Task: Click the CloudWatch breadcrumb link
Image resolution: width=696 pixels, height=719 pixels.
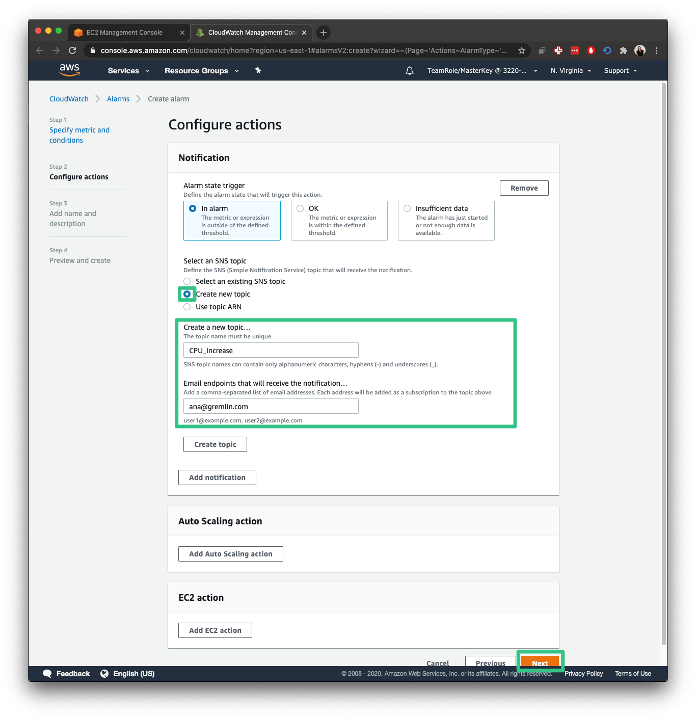Action: (x=69, y=99)
